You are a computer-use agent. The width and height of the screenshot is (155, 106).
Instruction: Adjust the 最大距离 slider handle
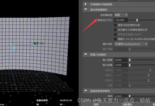click(x=130, y=65)
